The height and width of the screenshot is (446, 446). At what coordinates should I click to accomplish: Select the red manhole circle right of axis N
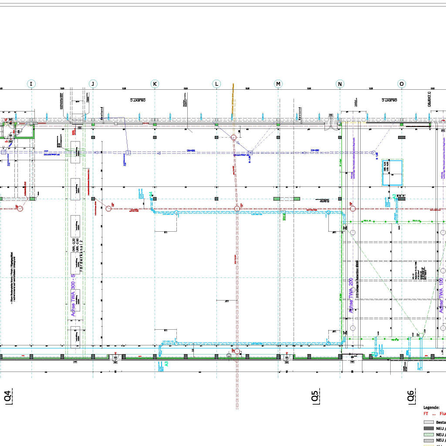click(353, 209)
